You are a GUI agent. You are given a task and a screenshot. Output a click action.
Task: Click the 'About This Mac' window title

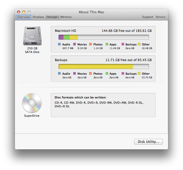coord(92,12)
